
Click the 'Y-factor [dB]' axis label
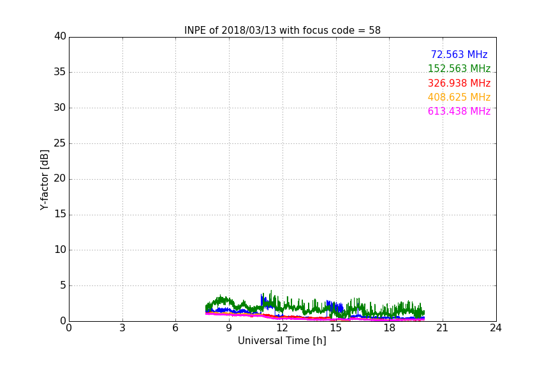click(44, 180)
